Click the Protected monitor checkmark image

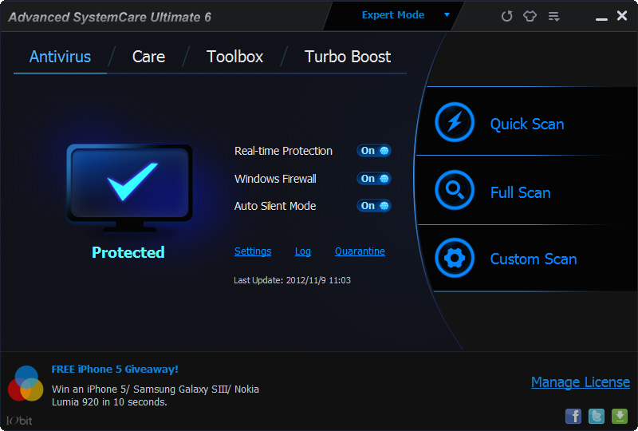(129, 188)
